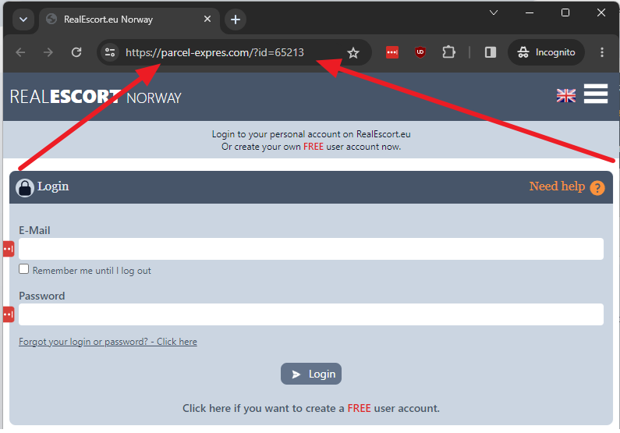
Task: Focus the Password input field
Action: coord(311,314)
